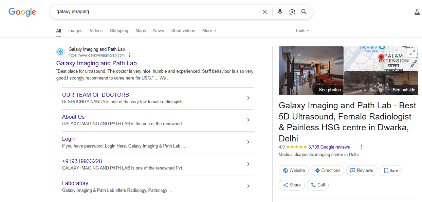422x202 pixels.
Task: Open the About Us sitelink
Action: click(x=73, y=117)
